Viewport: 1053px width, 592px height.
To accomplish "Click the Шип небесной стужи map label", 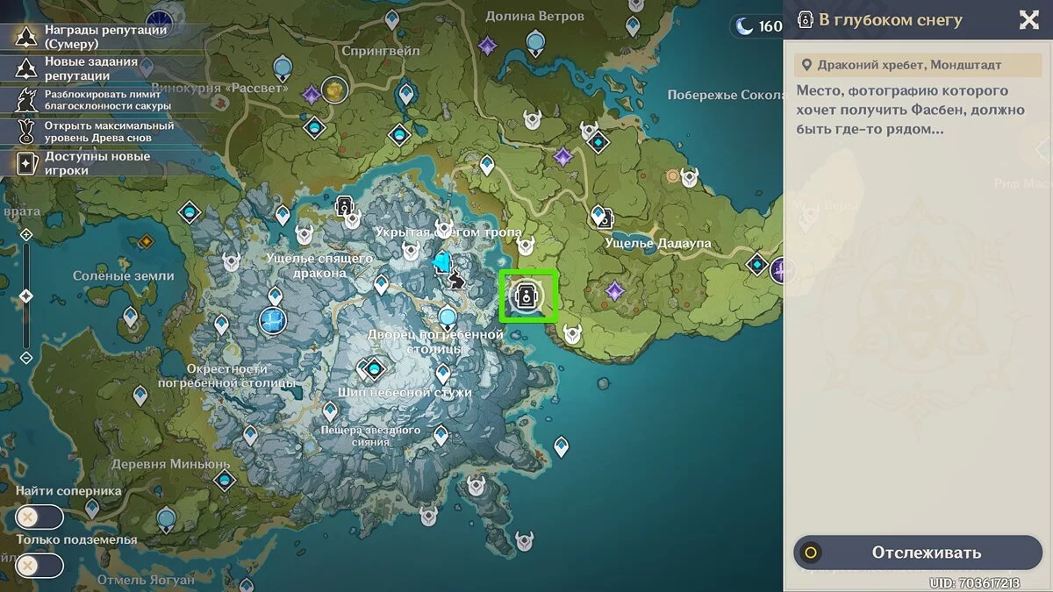I will click(x=405, y=392).
